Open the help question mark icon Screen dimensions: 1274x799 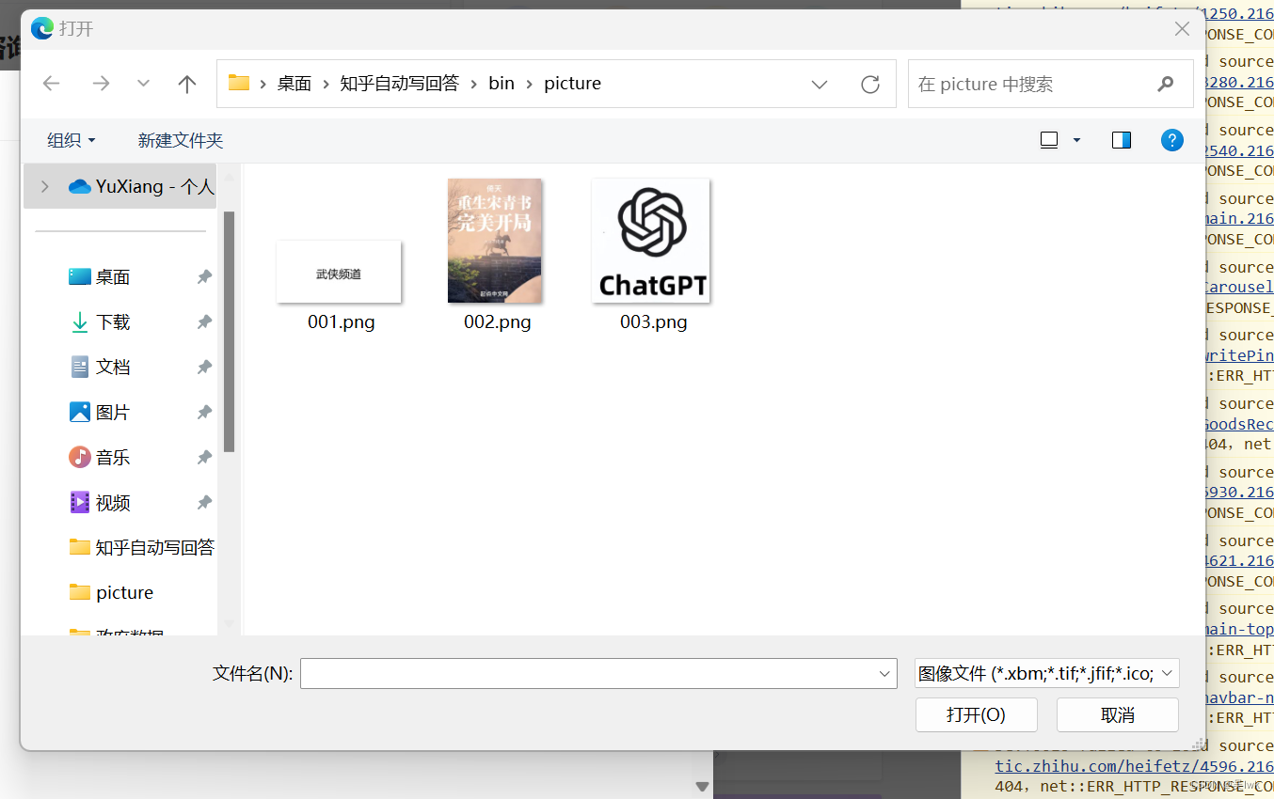(1171, 139)
